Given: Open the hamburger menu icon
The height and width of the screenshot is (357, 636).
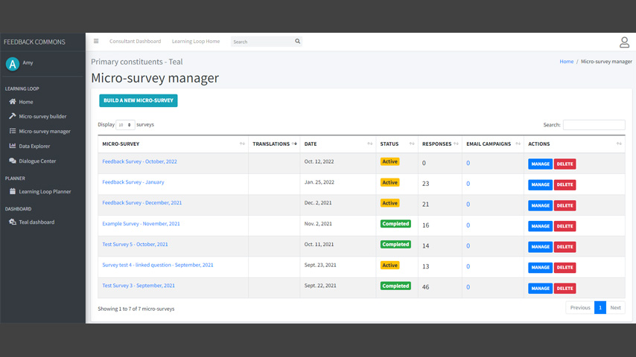Looking at the screenshot, I should (96, 41).
